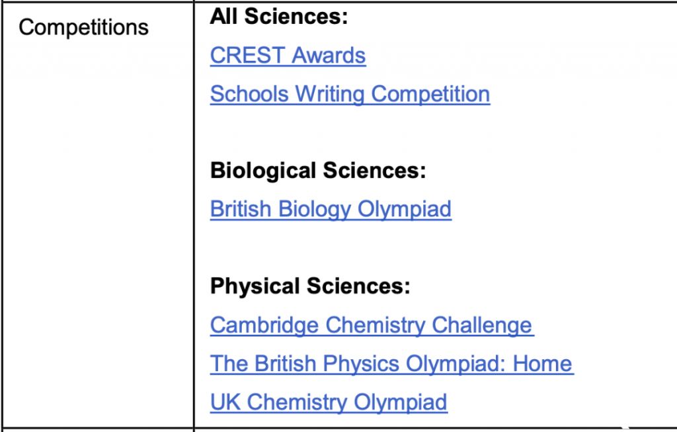Go to the UK Chemistry Olympiad link

329,402
